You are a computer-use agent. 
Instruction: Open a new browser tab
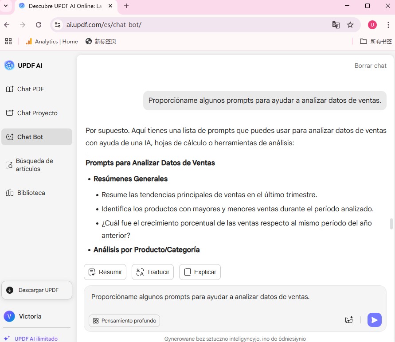[126, 6]
